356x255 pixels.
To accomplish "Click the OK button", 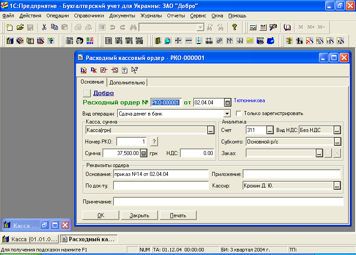I will [101, 215].
